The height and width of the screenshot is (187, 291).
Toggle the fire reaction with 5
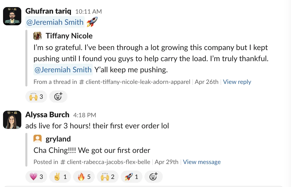click(84, 177)
